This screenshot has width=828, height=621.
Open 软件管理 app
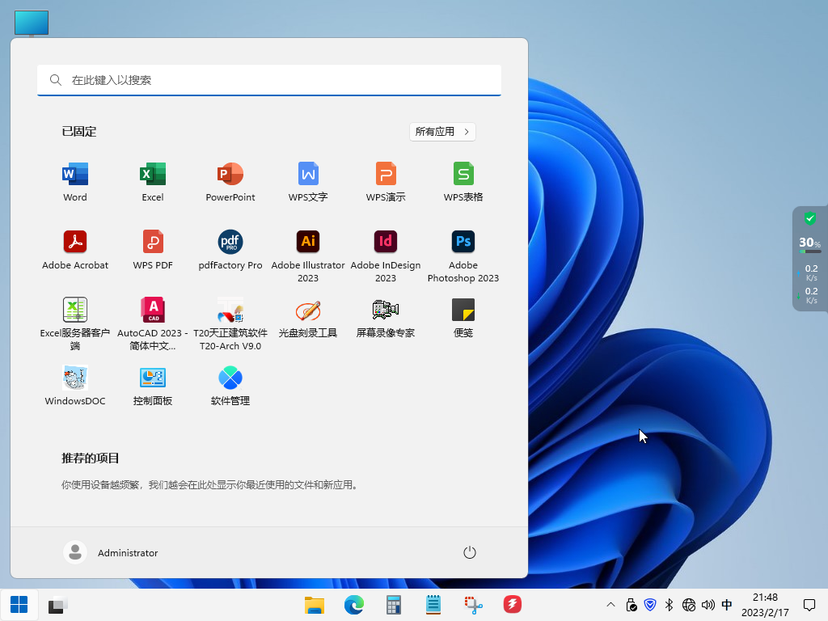230,386
